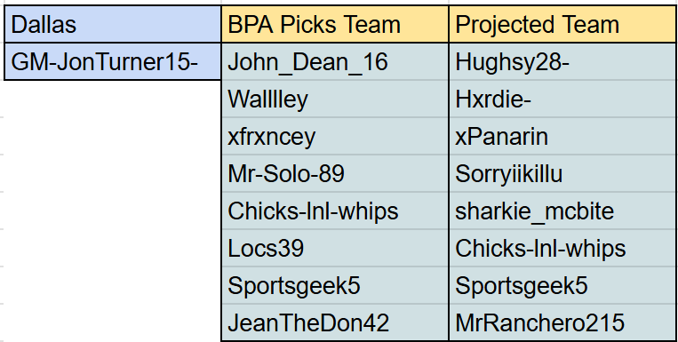Click the xfrxncey cell
678x342 pixels.
[x=335, y=136]
